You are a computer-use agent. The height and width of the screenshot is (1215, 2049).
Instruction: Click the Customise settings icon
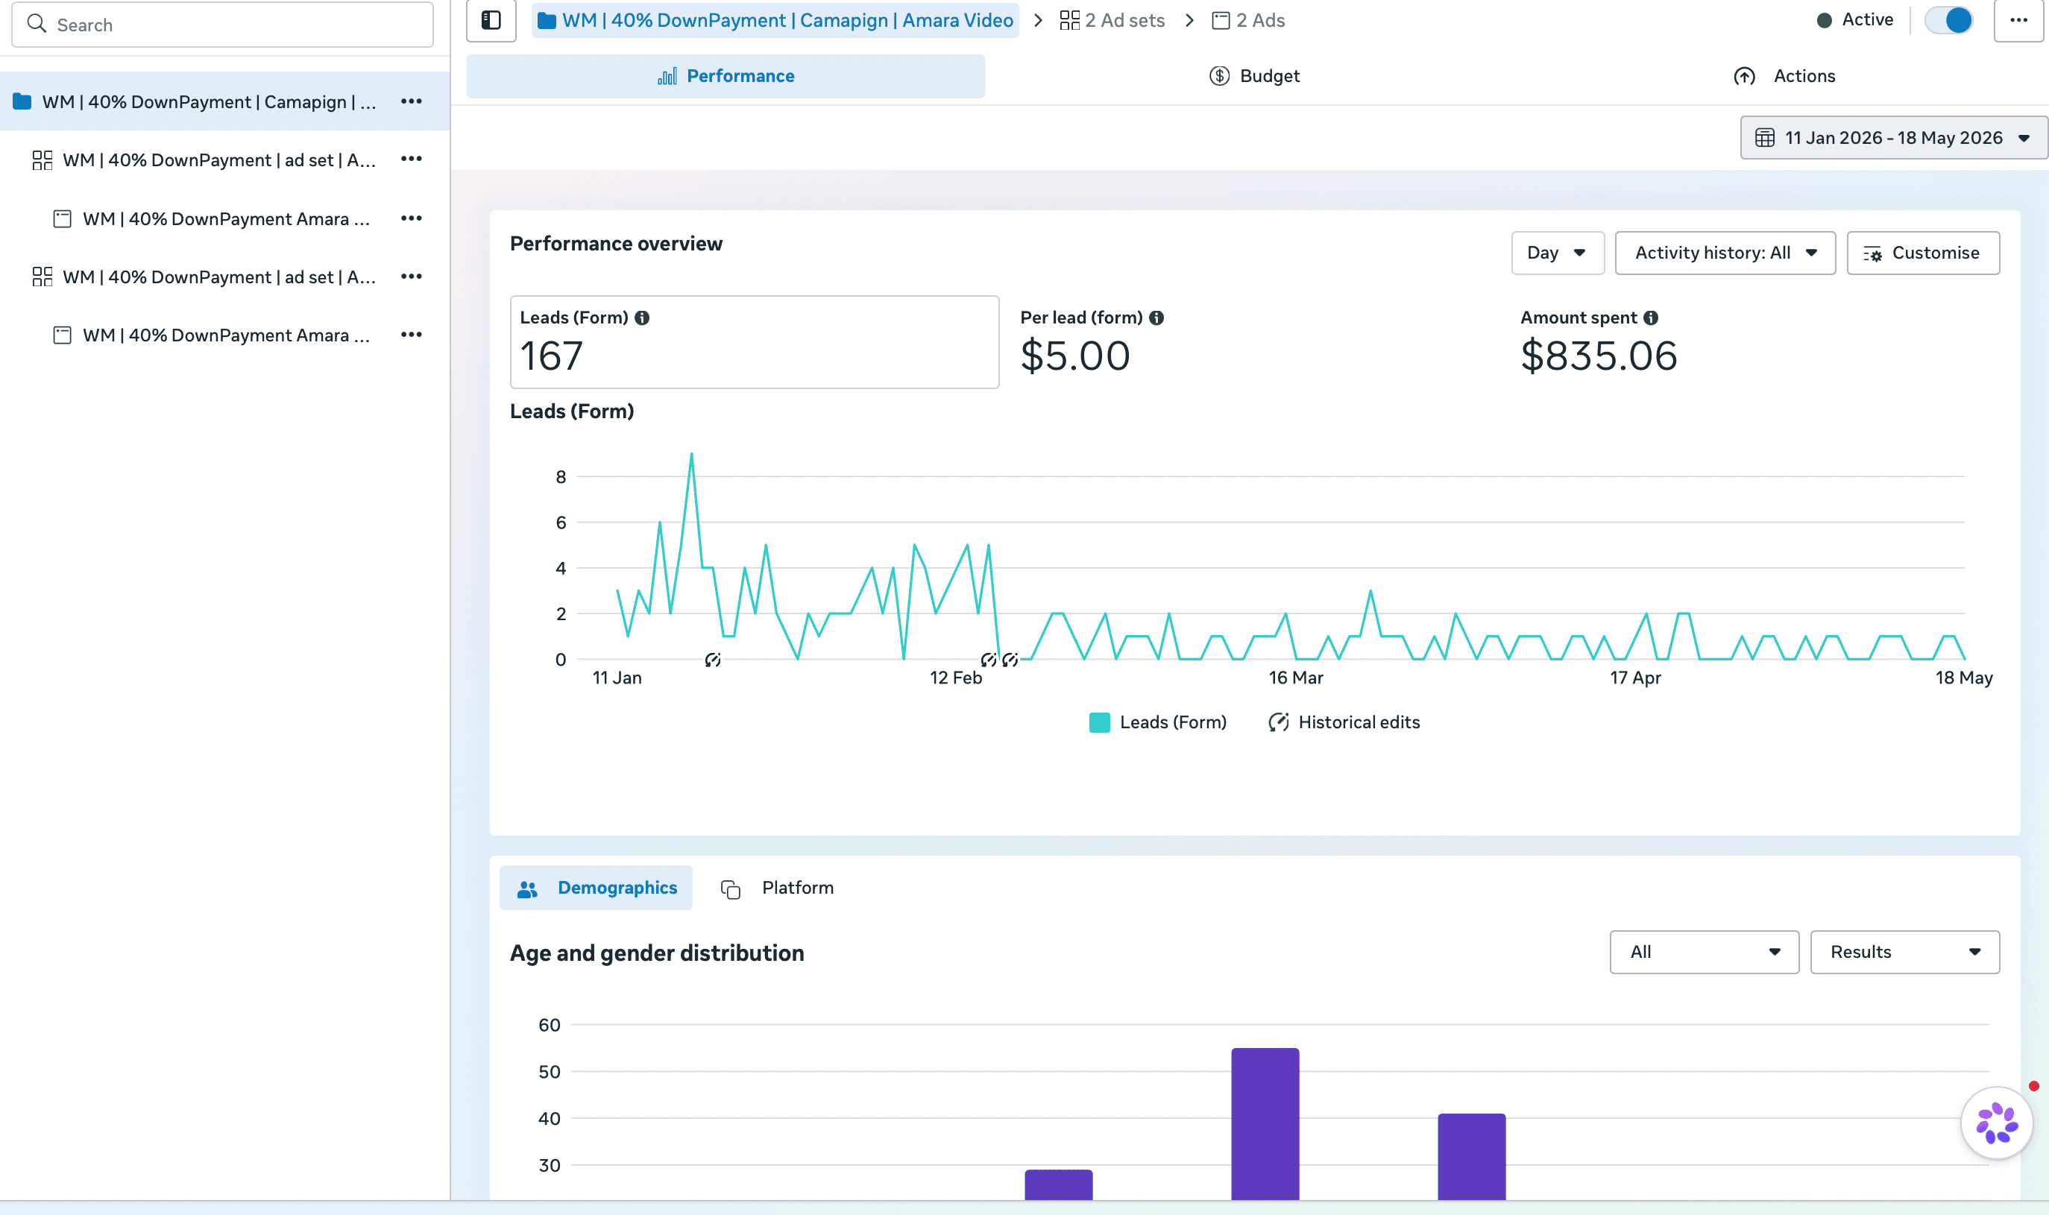tap(1873, 253)
